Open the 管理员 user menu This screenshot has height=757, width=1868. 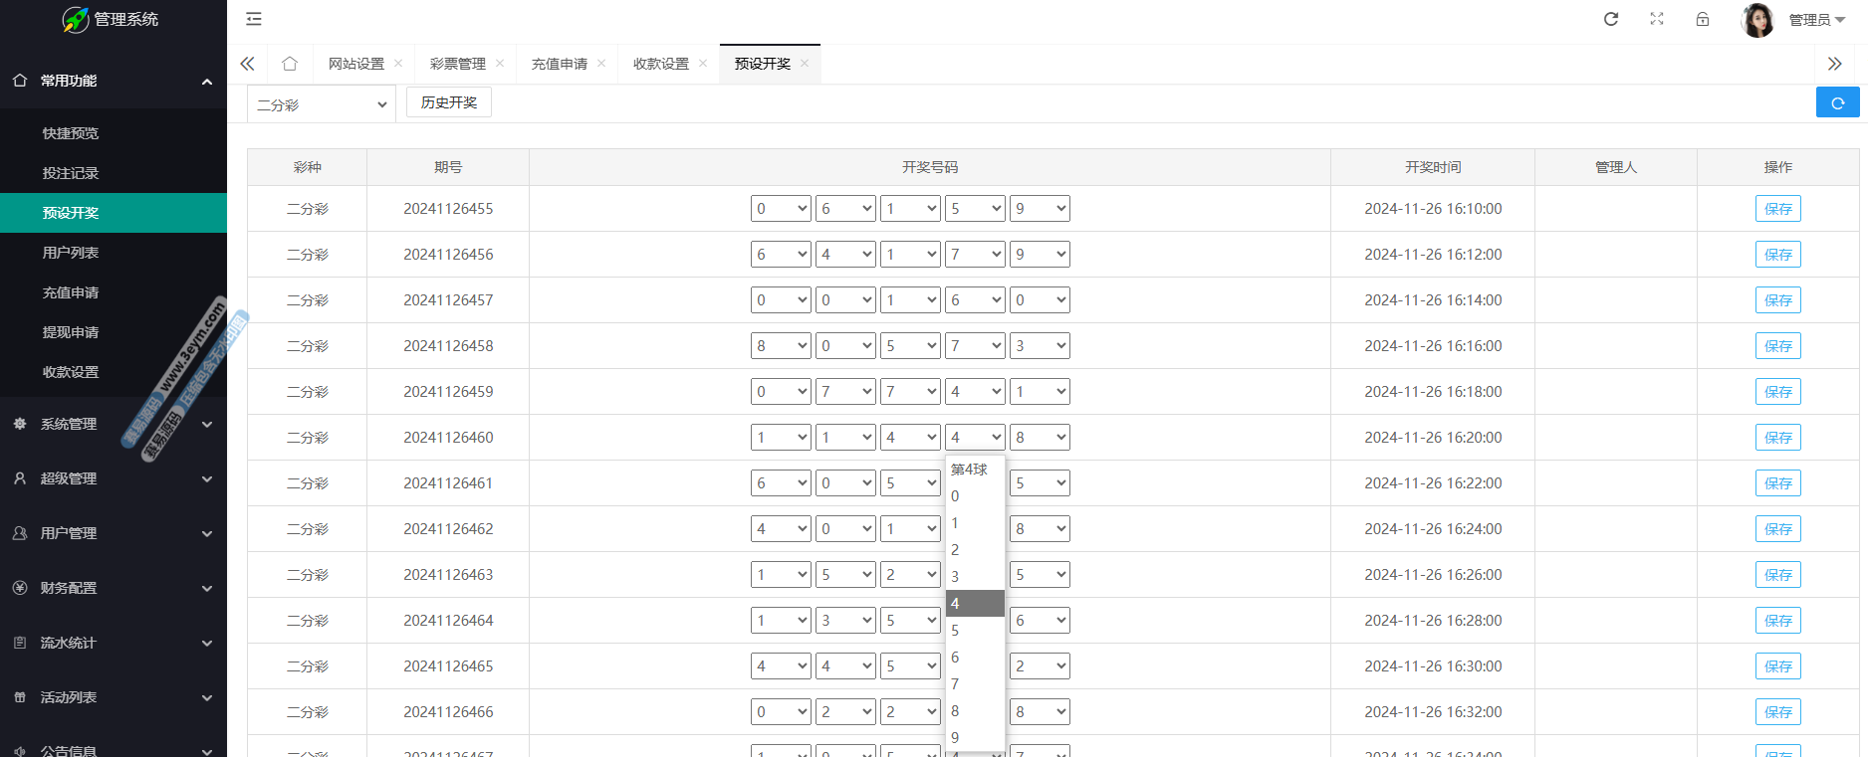[1816, 20]
